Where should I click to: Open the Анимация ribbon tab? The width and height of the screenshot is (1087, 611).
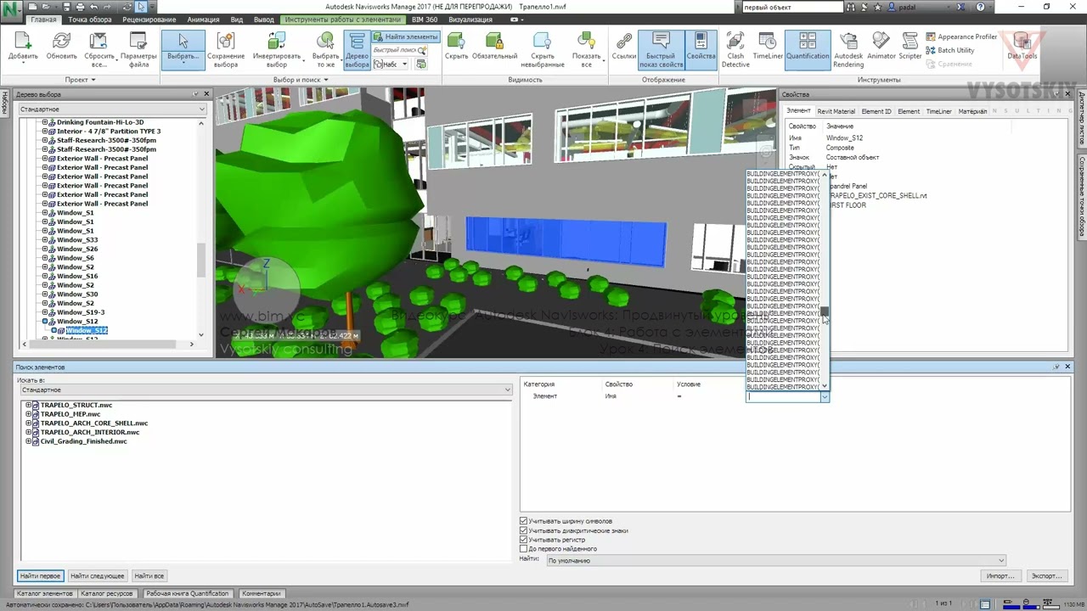click(x=203, y=20)
